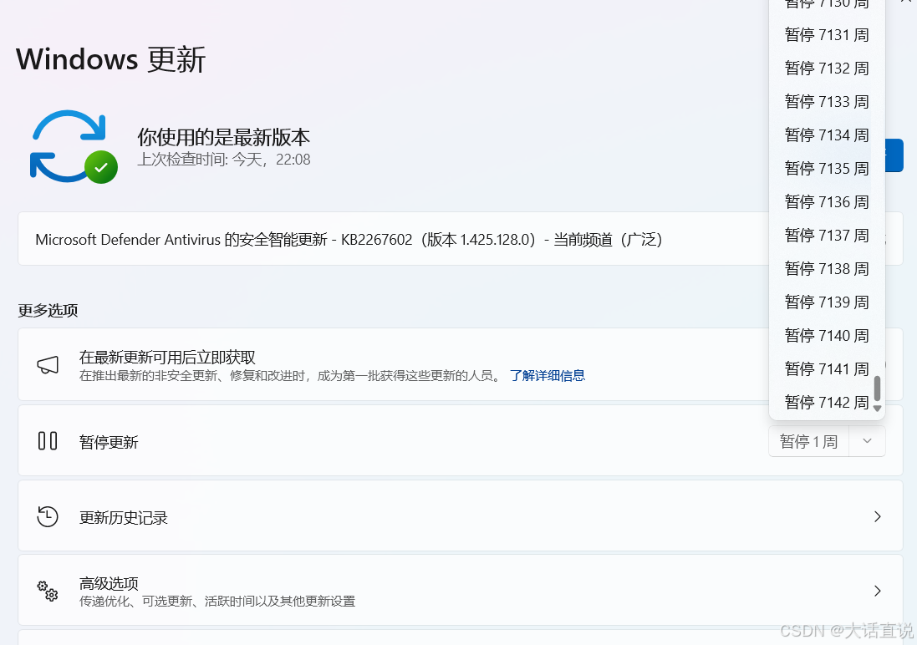
Task: Pick 暂停 7139 周 in the dropdown
Action: coord(827,301)
